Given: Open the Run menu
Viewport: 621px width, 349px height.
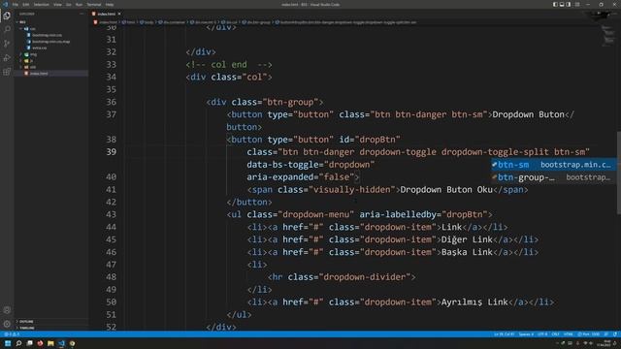Looking at the screenshot, I should 79,4.
